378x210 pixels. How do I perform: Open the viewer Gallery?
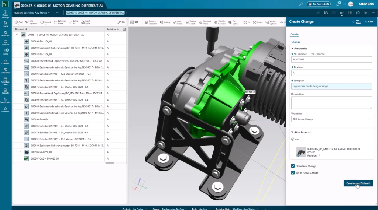[165, 22]
